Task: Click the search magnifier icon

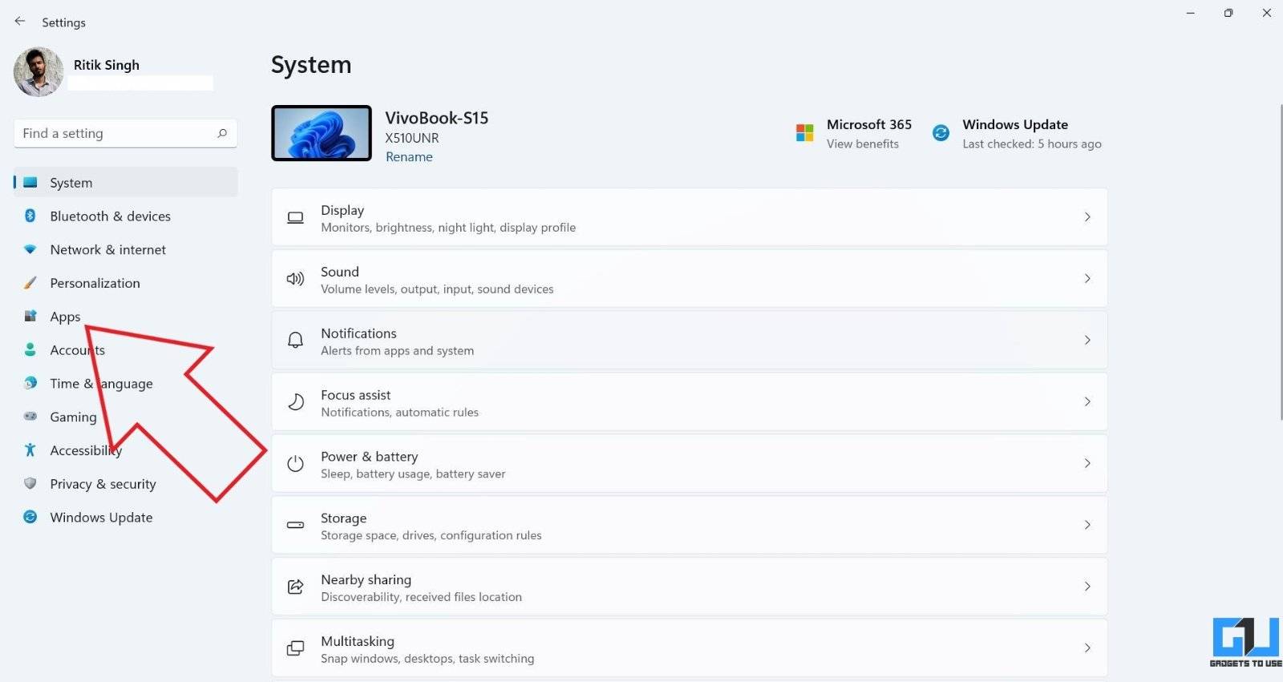Action: pyautogui.click(x=222, y=133)
